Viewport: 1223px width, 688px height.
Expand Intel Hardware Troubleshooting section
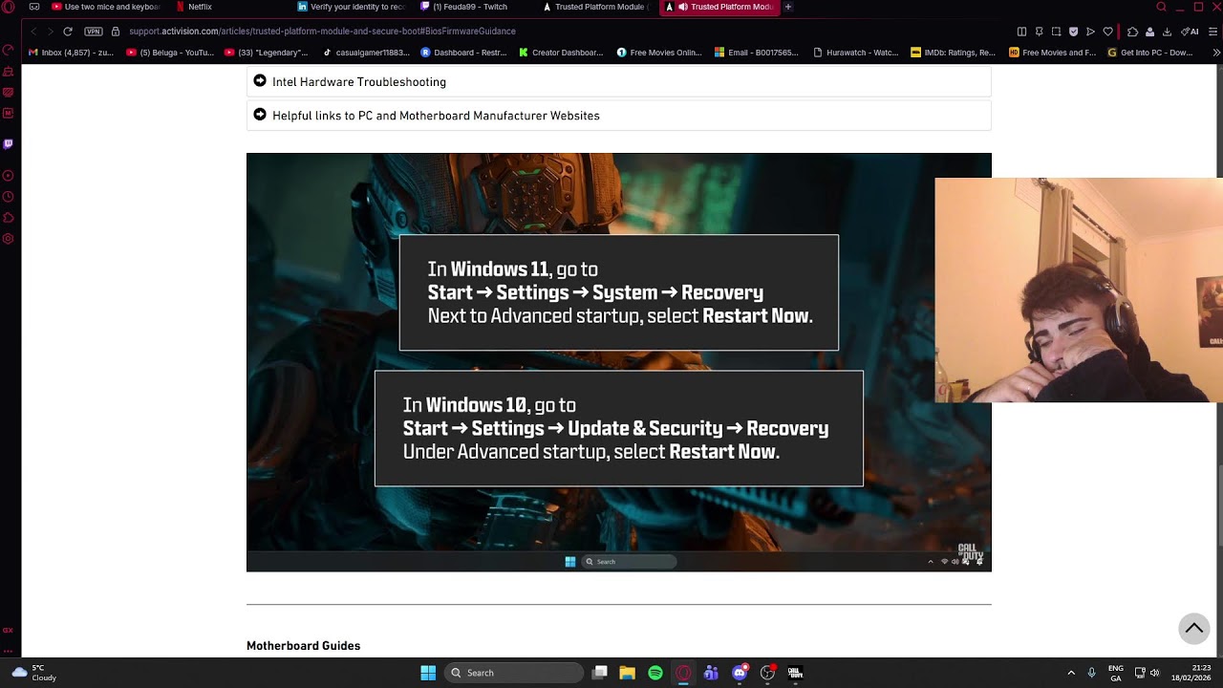618,81
